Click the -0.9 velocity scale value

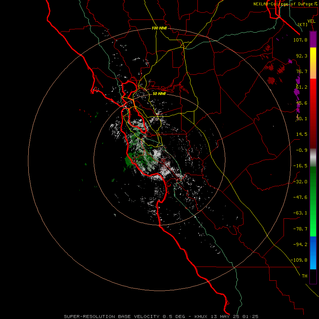click(302, 150)
